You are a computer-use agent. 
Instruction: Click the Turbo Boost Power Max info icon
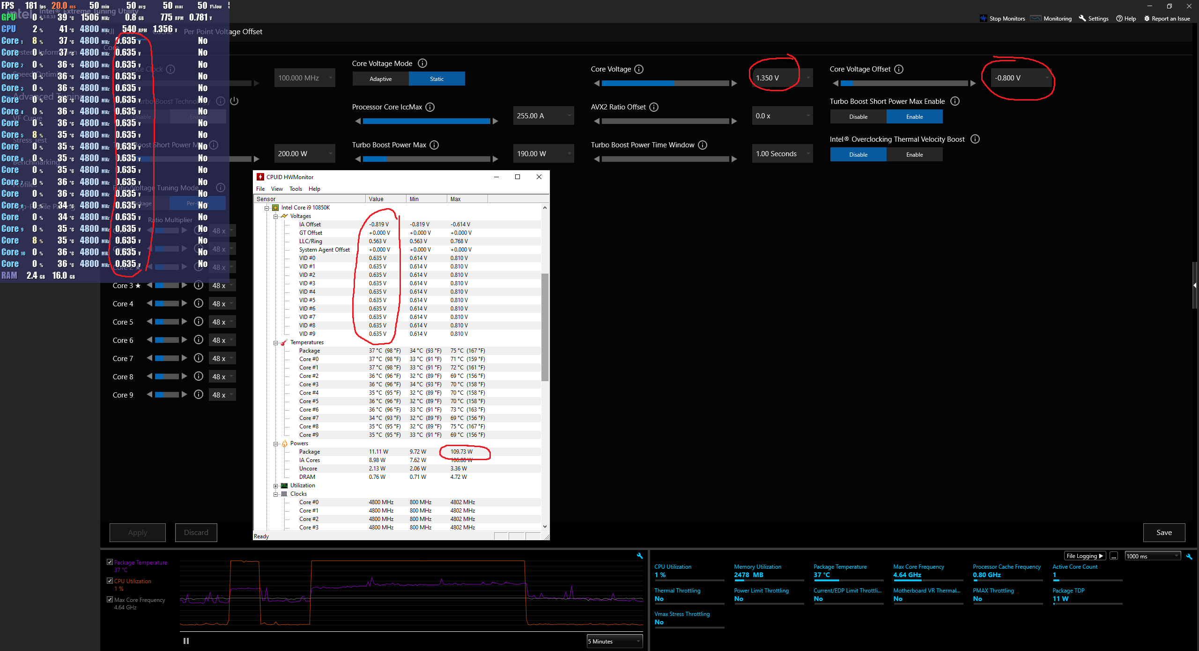pyautogui.click(x=434, y=145)
